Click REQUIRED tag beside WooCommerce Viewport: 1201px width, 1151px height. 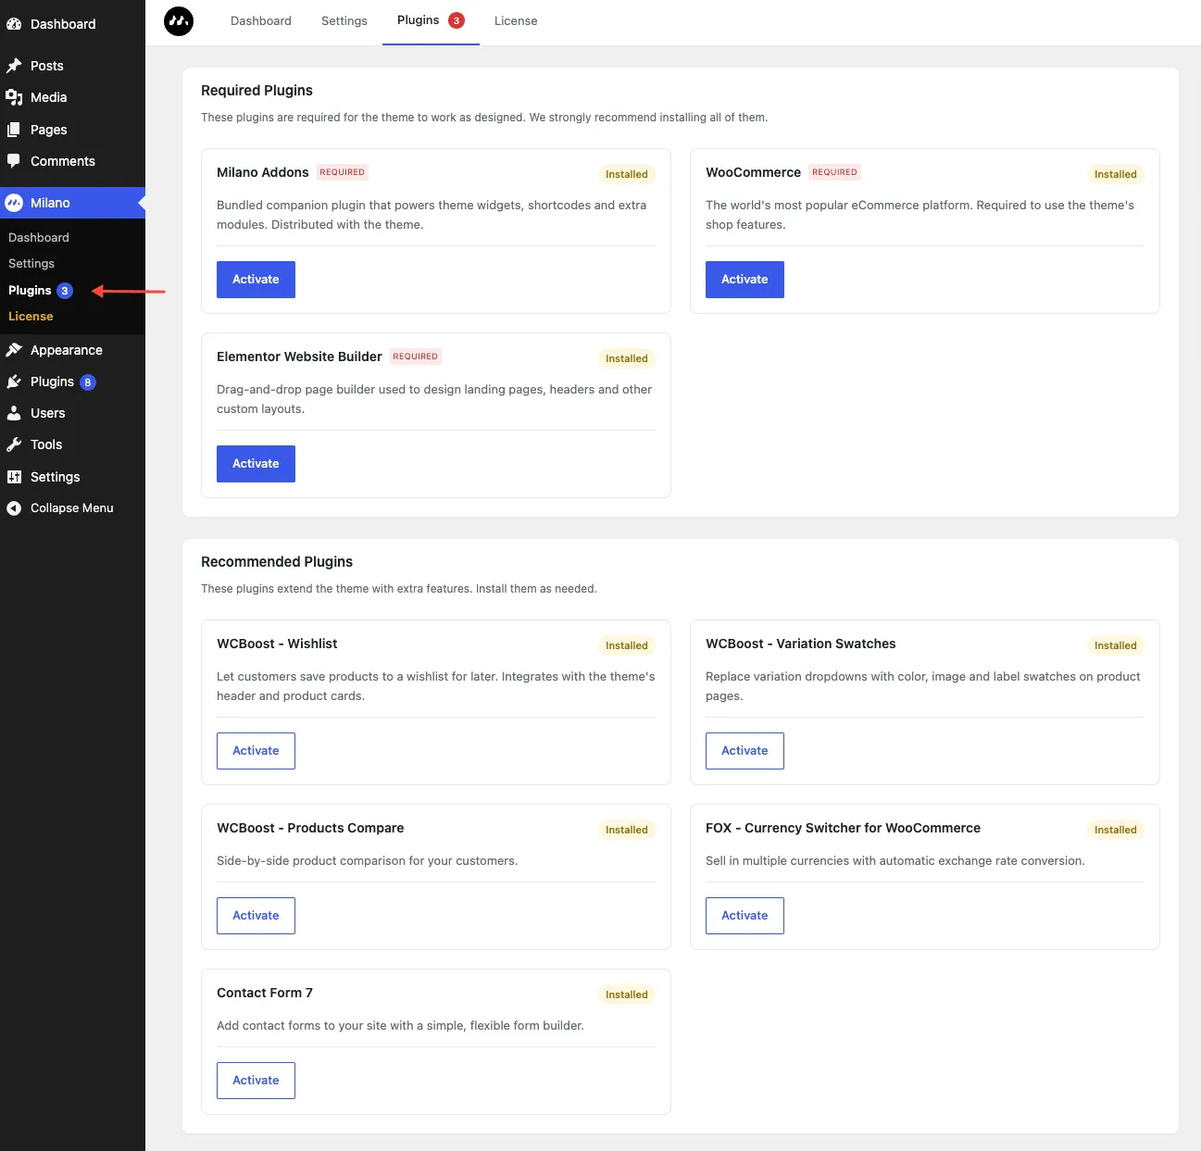point(835,172)
